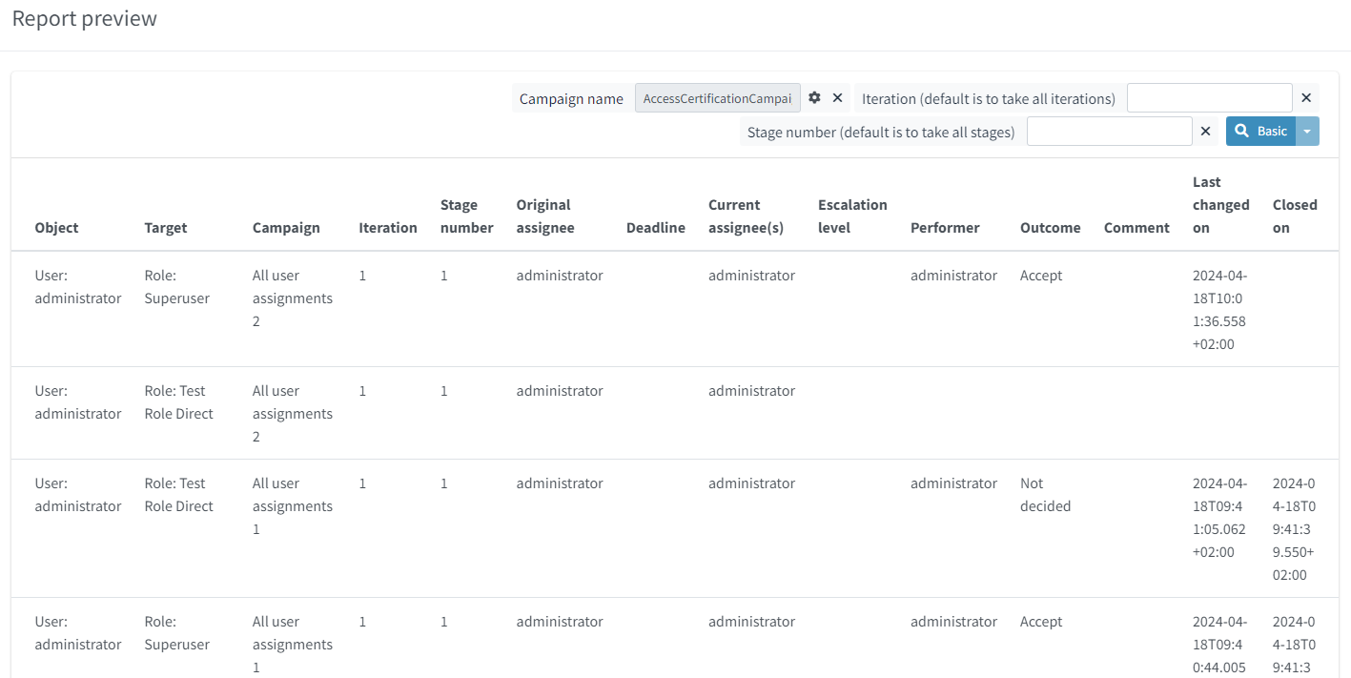Click the Escalation level column header

pos(852,216)
